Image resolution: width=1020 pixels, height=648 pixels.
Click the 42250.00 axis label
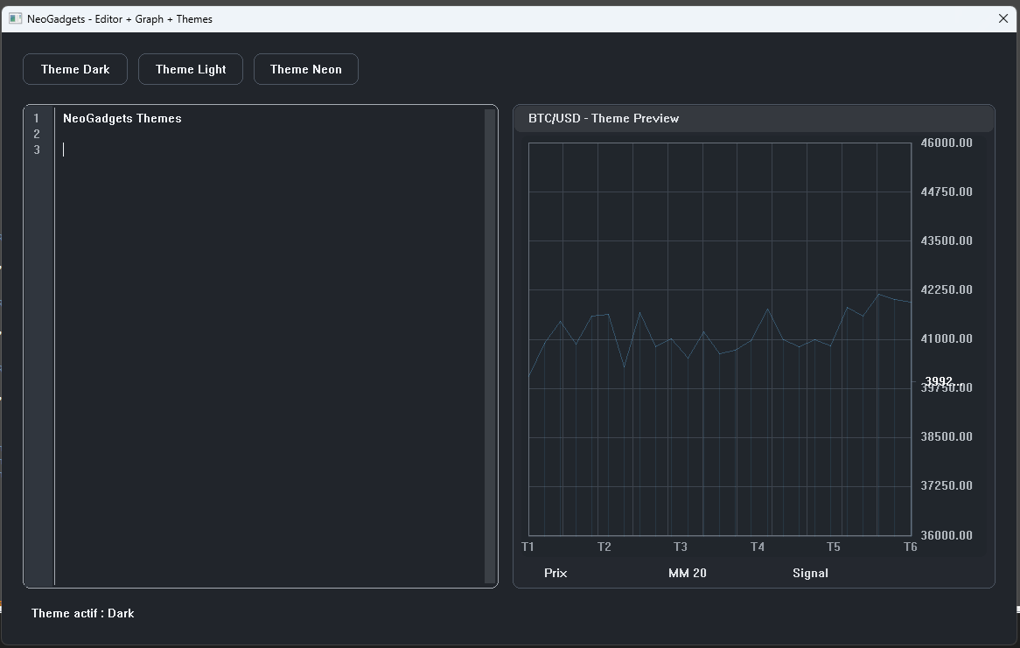coord(947,289)
